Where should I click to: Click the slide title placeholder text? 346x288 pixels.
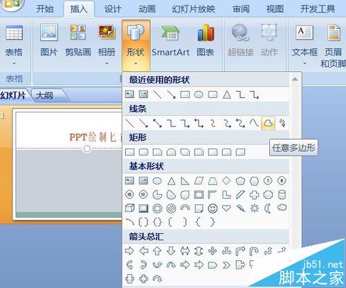95,137
